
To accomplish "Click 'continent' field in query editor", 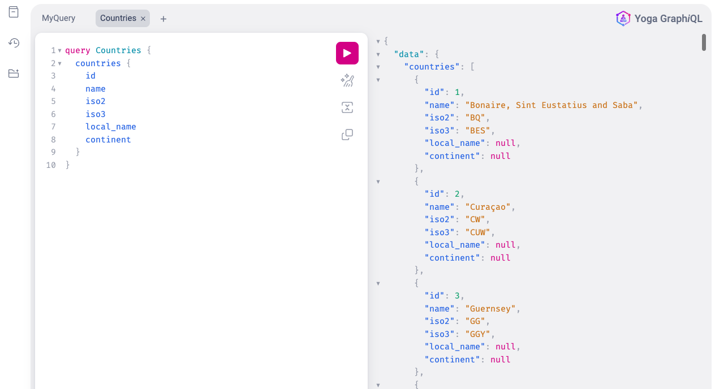I will click(x=108, y=140).
